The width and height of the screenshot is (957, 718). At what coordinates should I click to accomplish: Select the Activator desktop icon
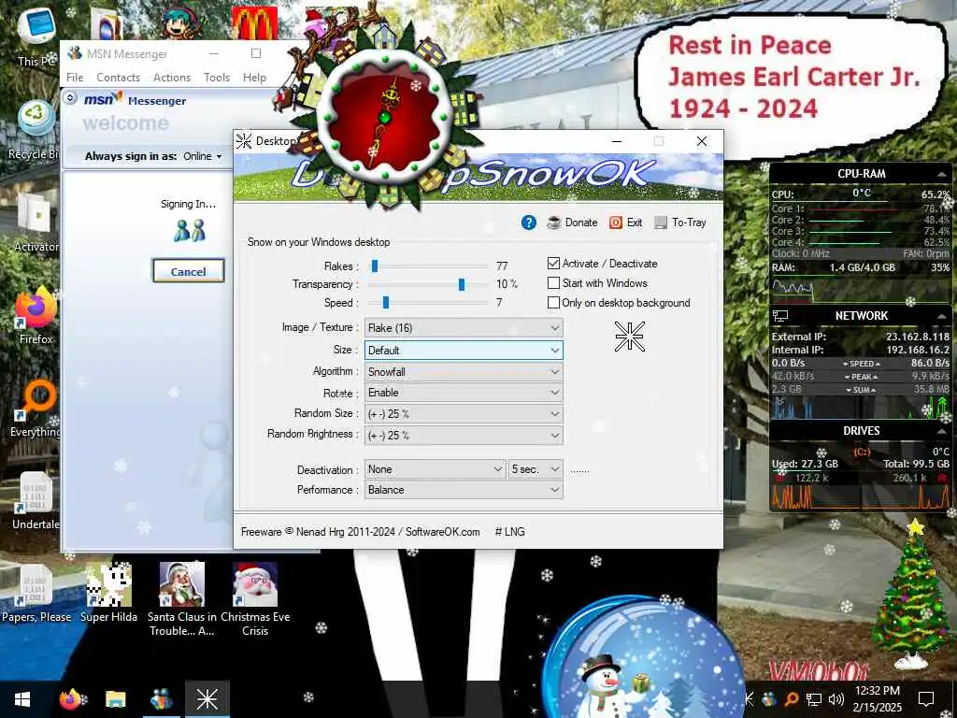[36, 223]
